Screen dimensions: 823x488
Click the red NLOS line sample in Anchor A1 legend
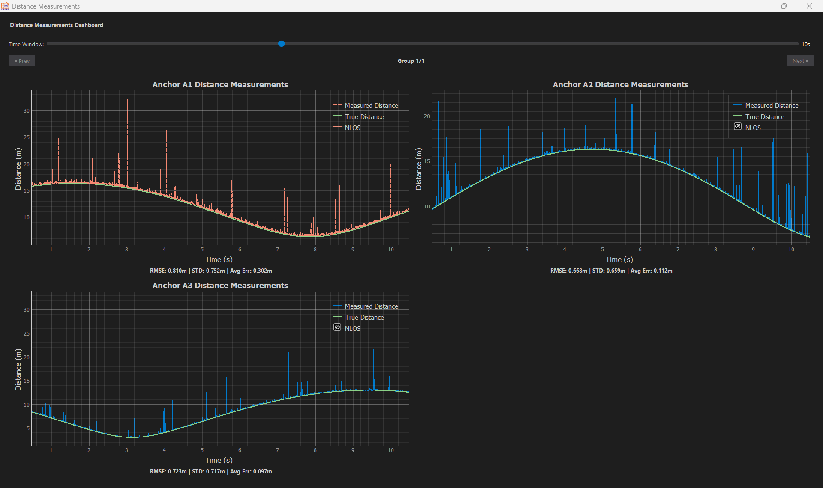(337, 127)
